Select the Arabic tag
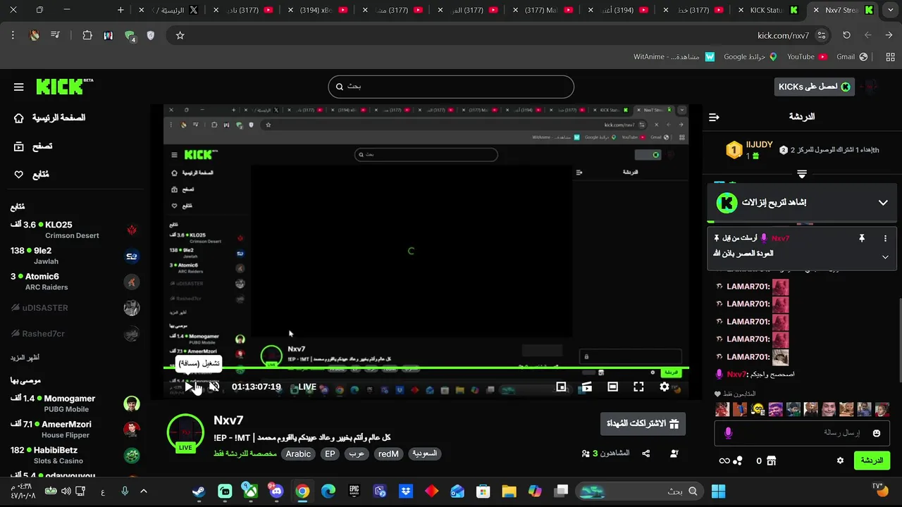 coord(298,454)
